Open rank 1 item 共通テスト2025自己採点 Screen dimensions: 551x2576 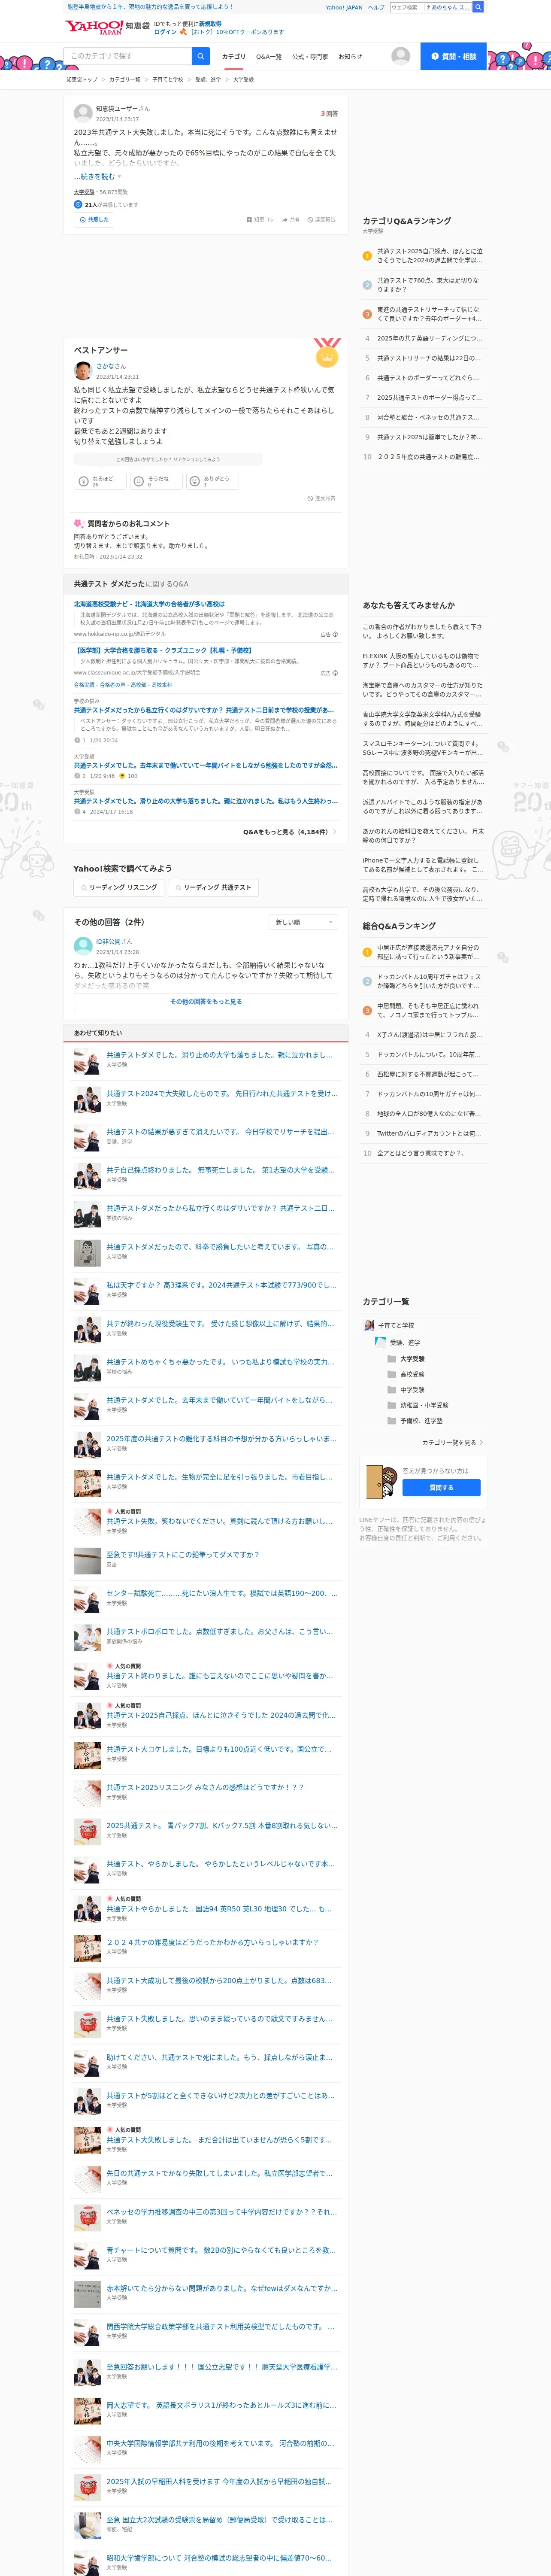[x=429, y=256]
